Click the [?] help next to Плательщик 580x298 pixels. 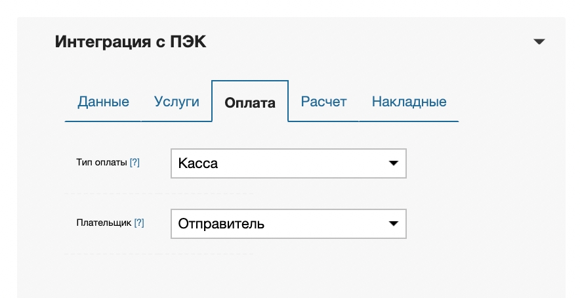pyautogui.click(x=139, y=223)
